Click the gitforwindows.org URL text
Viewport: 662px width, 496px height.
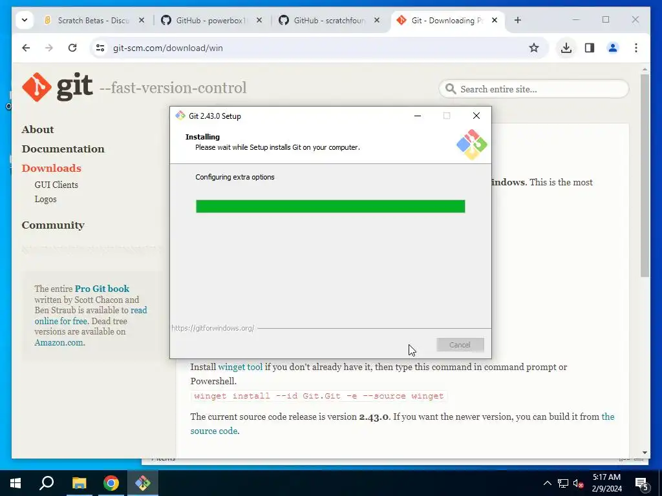coord(213,328)
